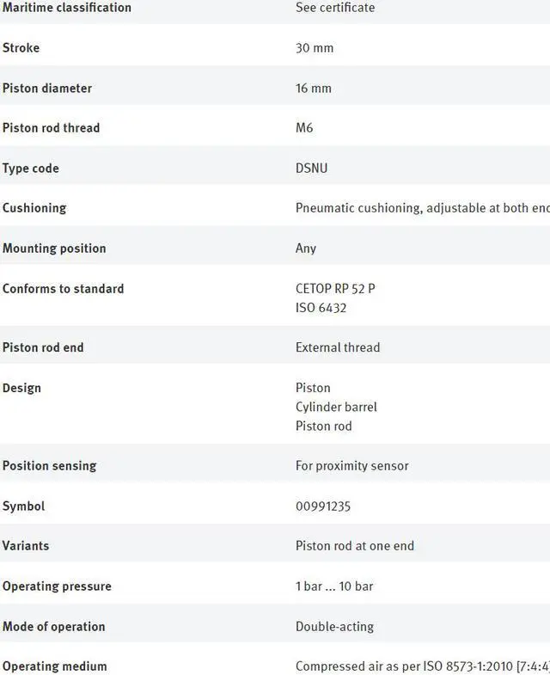Click the "Cushioning" row label

(x=34, y=208)
